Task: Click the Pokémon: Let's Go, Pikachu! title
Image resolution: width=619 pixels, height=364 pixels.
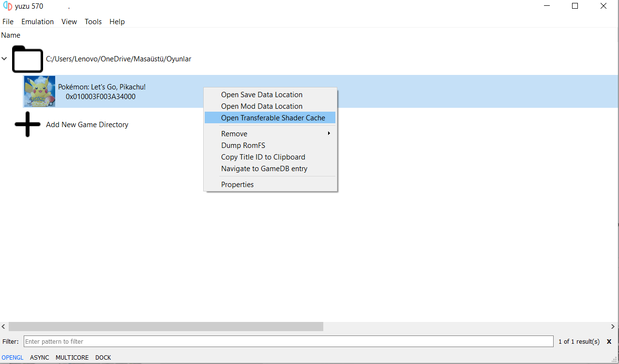Action: point(102,87)
